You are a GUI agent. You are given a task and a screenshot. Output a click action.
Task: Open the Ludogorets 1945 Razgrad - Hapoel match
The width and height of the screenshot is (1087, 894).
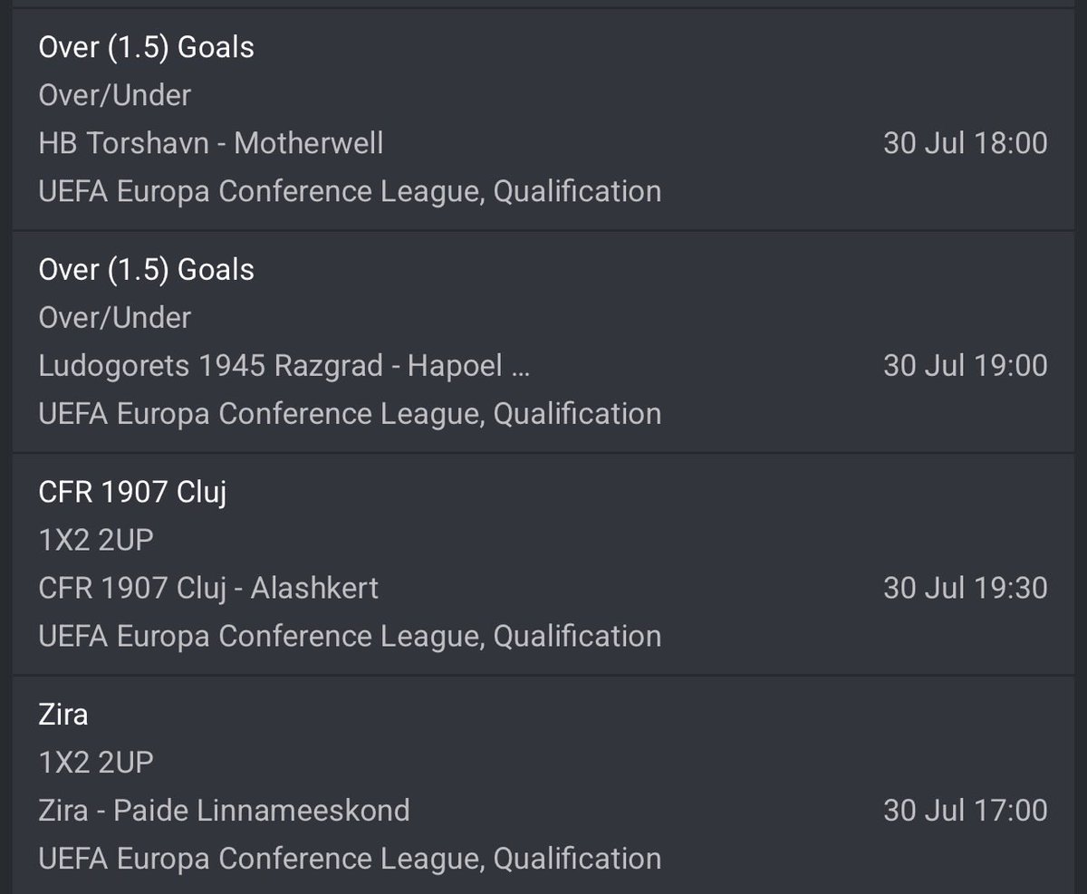coord(284,366)
